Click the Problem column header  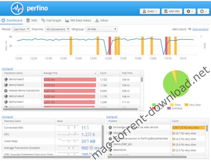(138, 121)
